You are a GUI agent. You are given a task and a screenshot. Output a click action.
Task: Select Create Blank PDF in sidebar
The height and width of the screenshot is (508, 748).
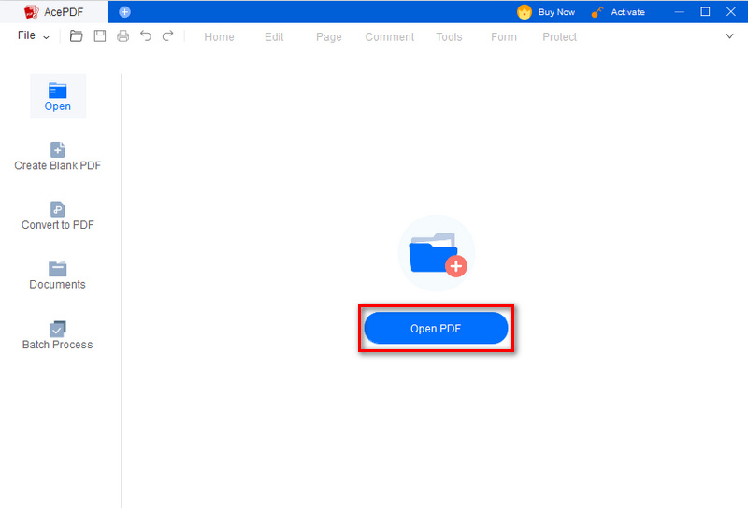pos(58,156)
